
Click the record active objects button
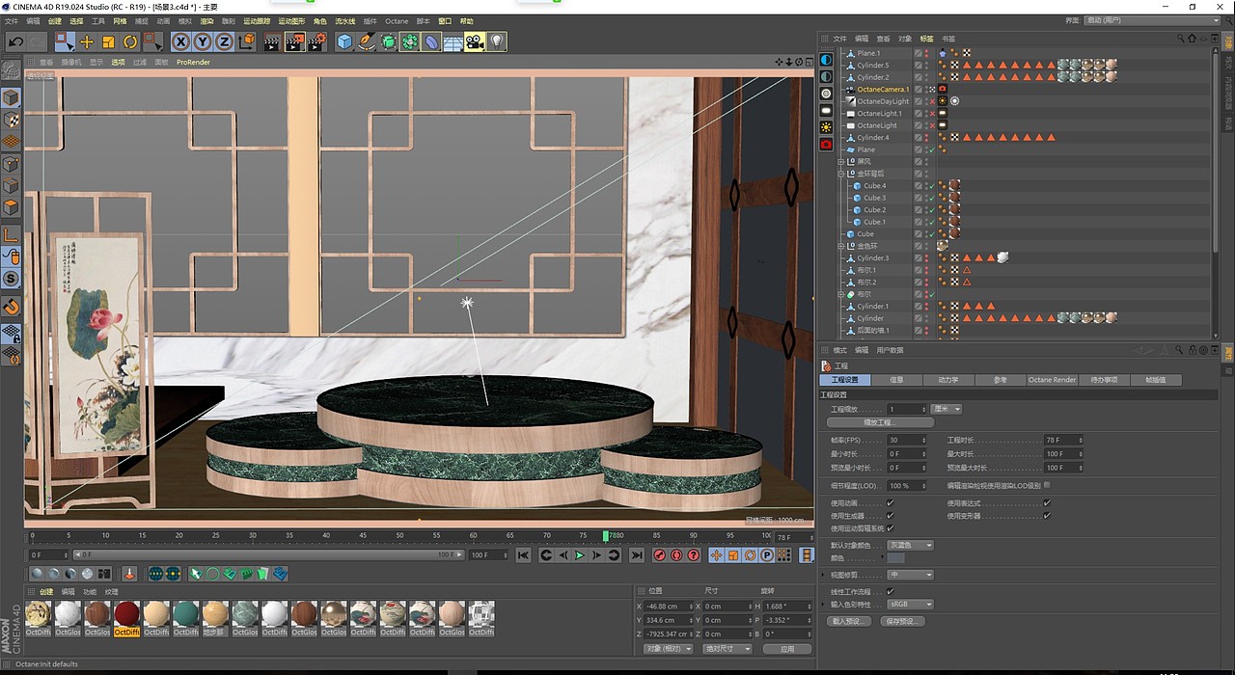[x=659, y=555]
